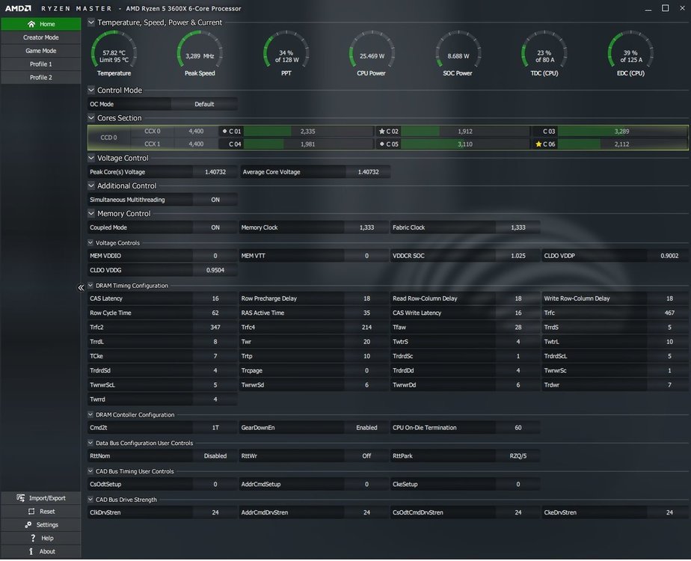Viewport: 691px width, 561px height.
Task: Click the CAS Latency value 16
Action: [215, 298]
